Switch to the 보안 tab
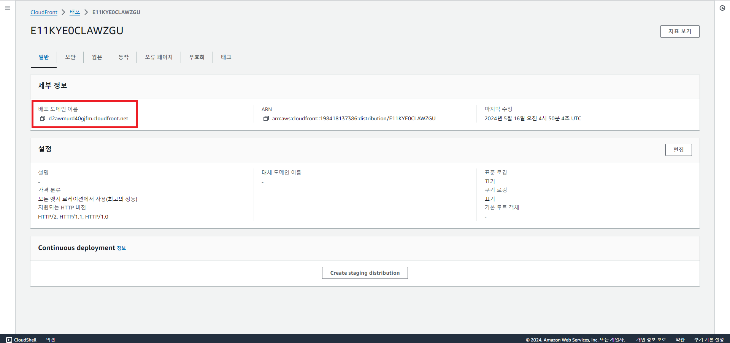Screen dimensions: 730x343 (70, 57)
